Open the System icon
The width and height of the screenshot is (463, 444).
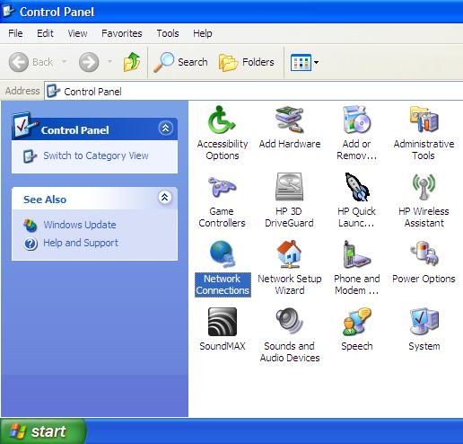424,322
